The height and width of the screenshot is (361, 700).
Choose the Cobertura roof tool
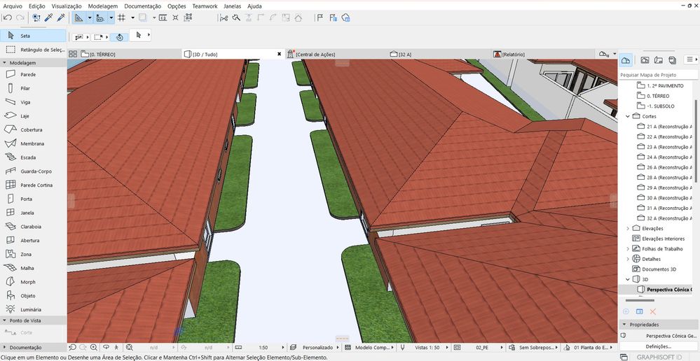click(x=31, y=129)
